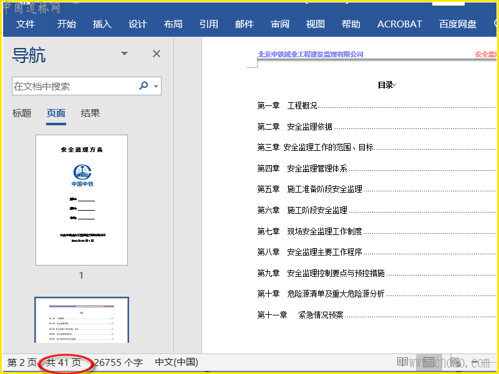
Task: Click the 第 2 页 status indicator
Action: pyautogui.click(x=22, y=362)
